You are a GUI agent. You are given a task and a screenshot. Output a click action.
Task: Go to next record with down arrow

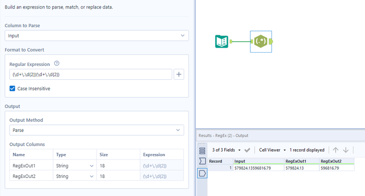pyautogui.click(x=346, y=150)
